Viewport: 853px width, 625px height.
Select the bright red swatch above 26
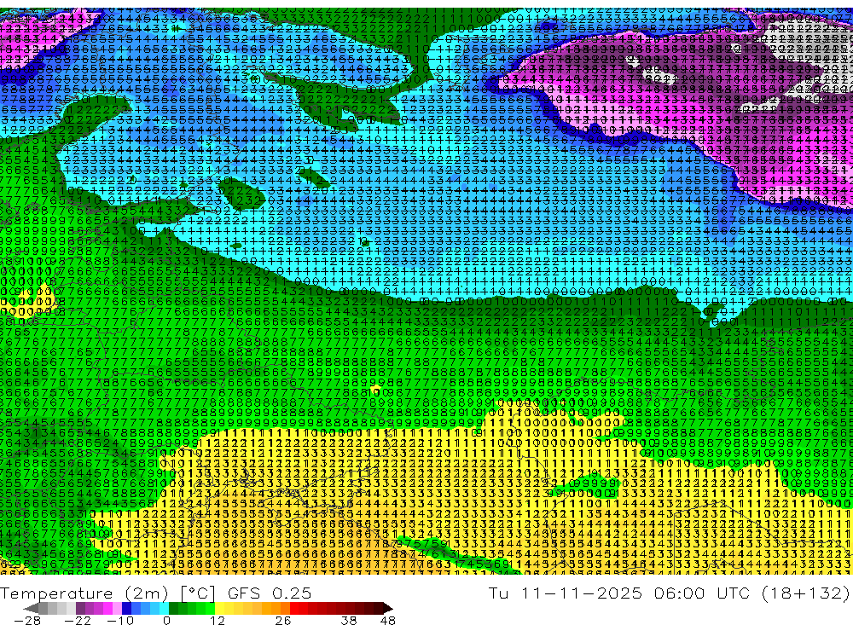pos(294,608)
